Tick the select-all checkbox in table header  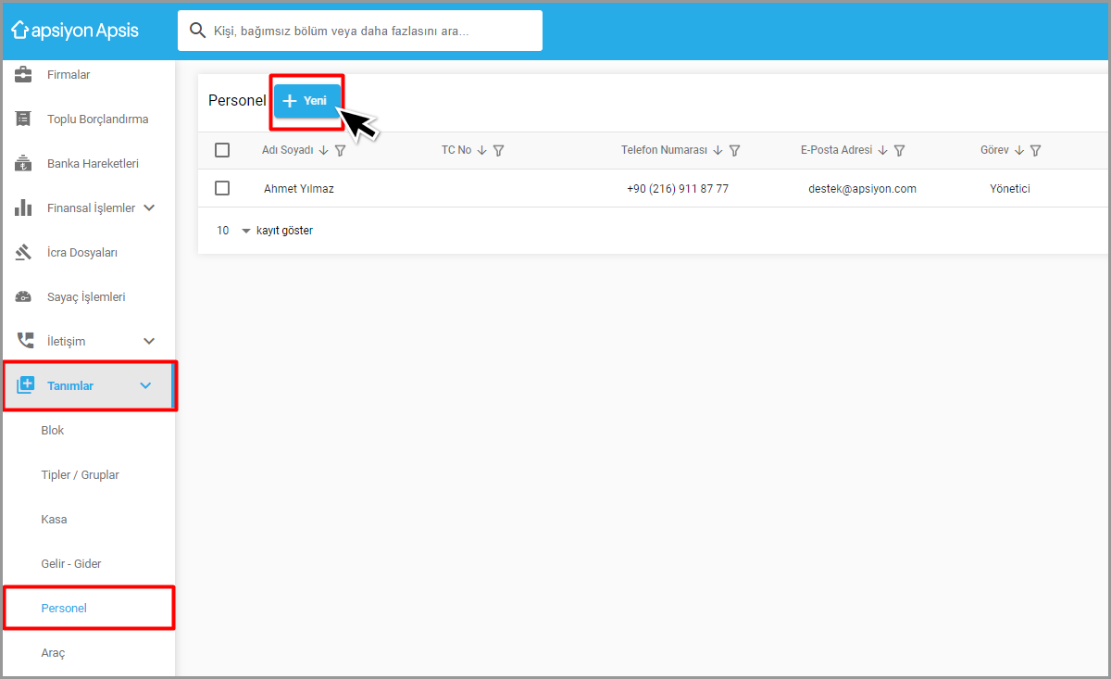coord(222,150)
